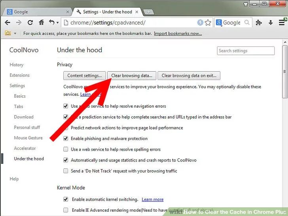The width and height of the screenshot is (288, 216).
Task: Open the Google search engine selector icon
Action: coord(219,23)
